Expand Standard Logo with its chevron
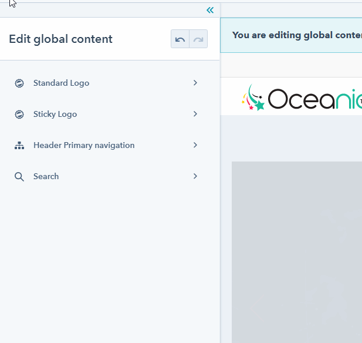Viewport: 362px width, 343px height. [x=195, y=83]
